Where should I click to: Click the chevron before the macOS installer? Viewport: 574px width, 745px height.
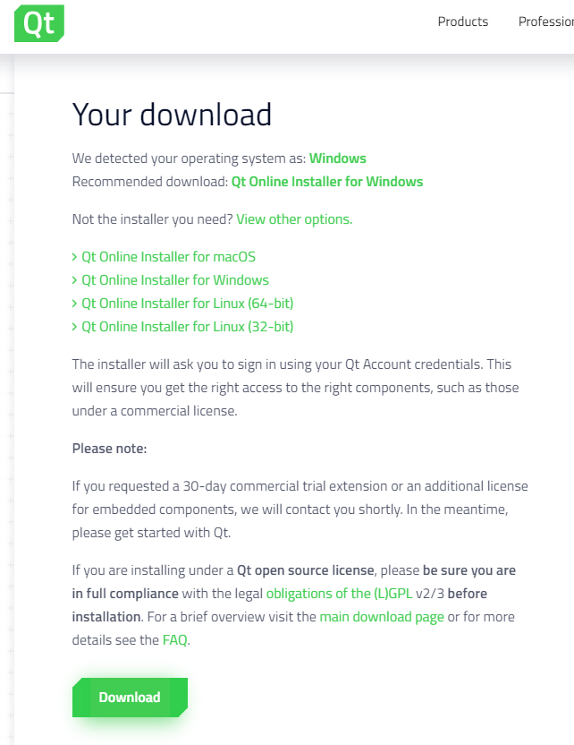point(74,257)
